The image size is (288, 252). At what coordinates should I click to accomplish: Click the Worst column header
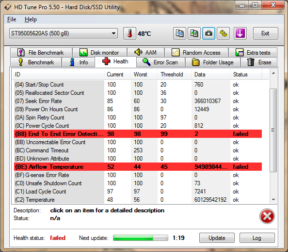click(x=144, y=74)
